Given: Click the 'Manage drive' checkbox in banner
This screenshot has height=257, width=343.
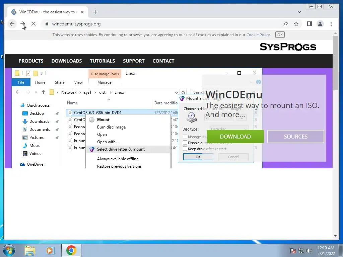Looking at the screenshot, I should (x=185, y=137).
